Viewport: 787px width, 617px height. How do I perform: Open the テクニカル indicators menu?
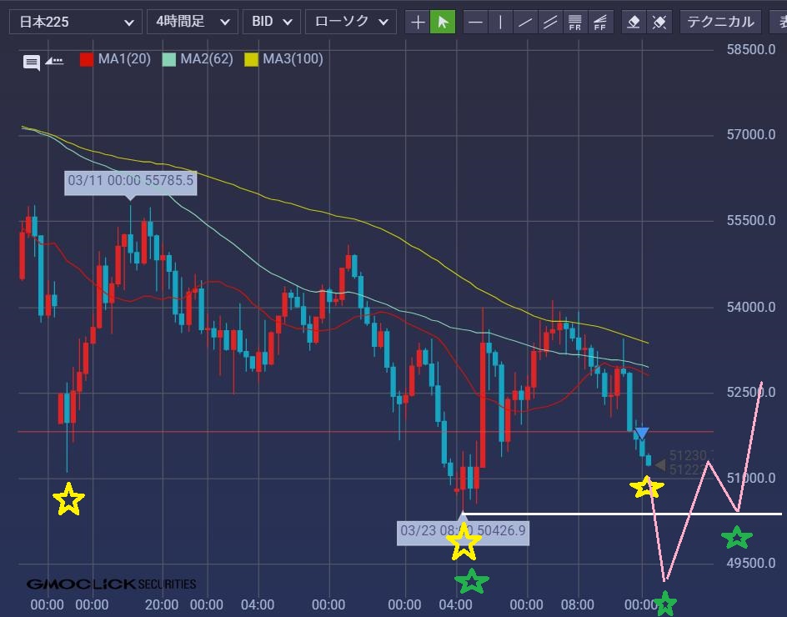[x=720, y=22]
